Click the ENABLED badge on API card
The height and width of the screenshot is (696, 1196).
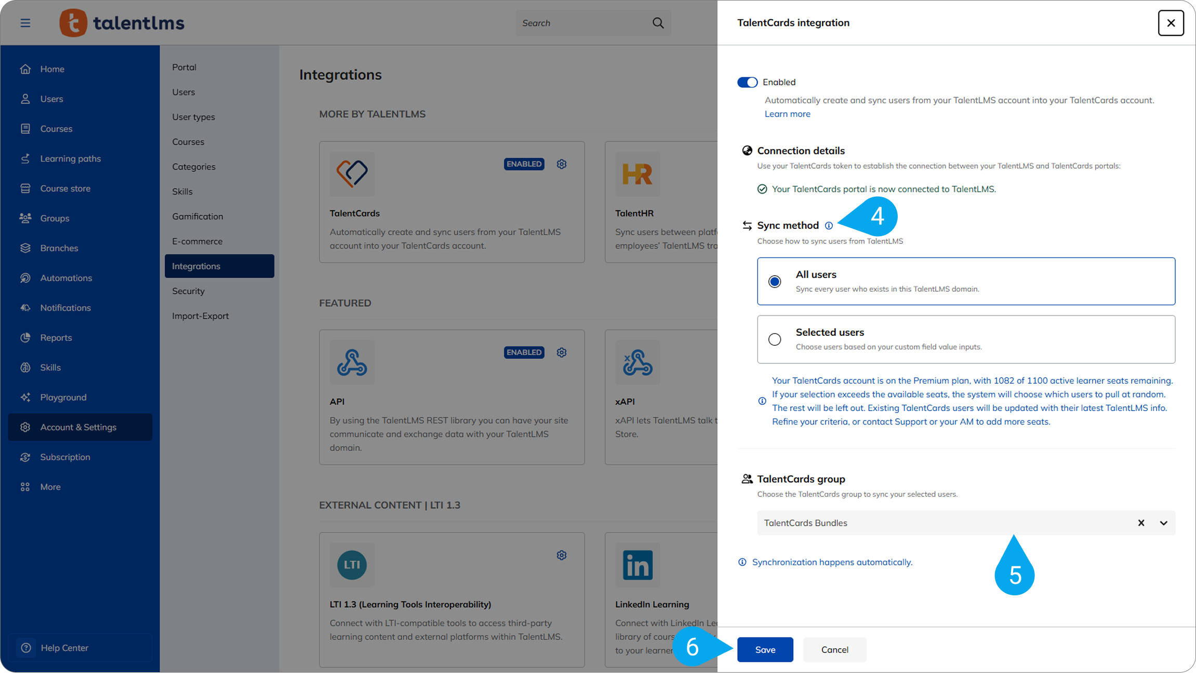point(524,352)
